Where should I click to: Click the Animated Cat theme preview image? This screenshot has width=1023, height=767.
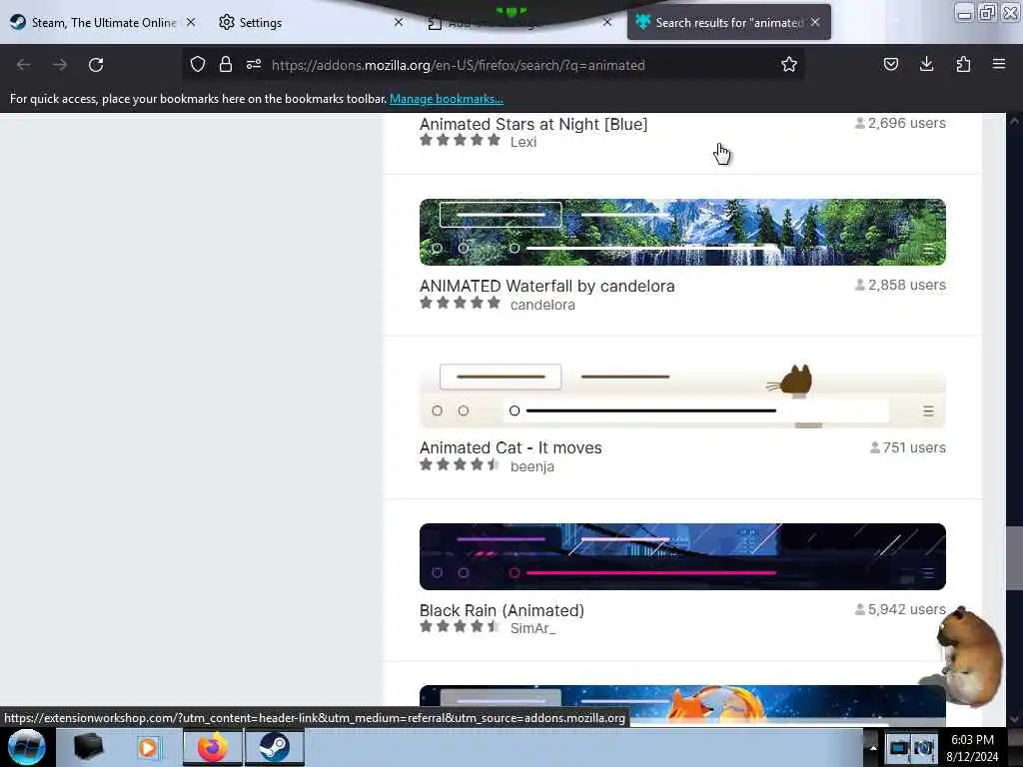682,394
